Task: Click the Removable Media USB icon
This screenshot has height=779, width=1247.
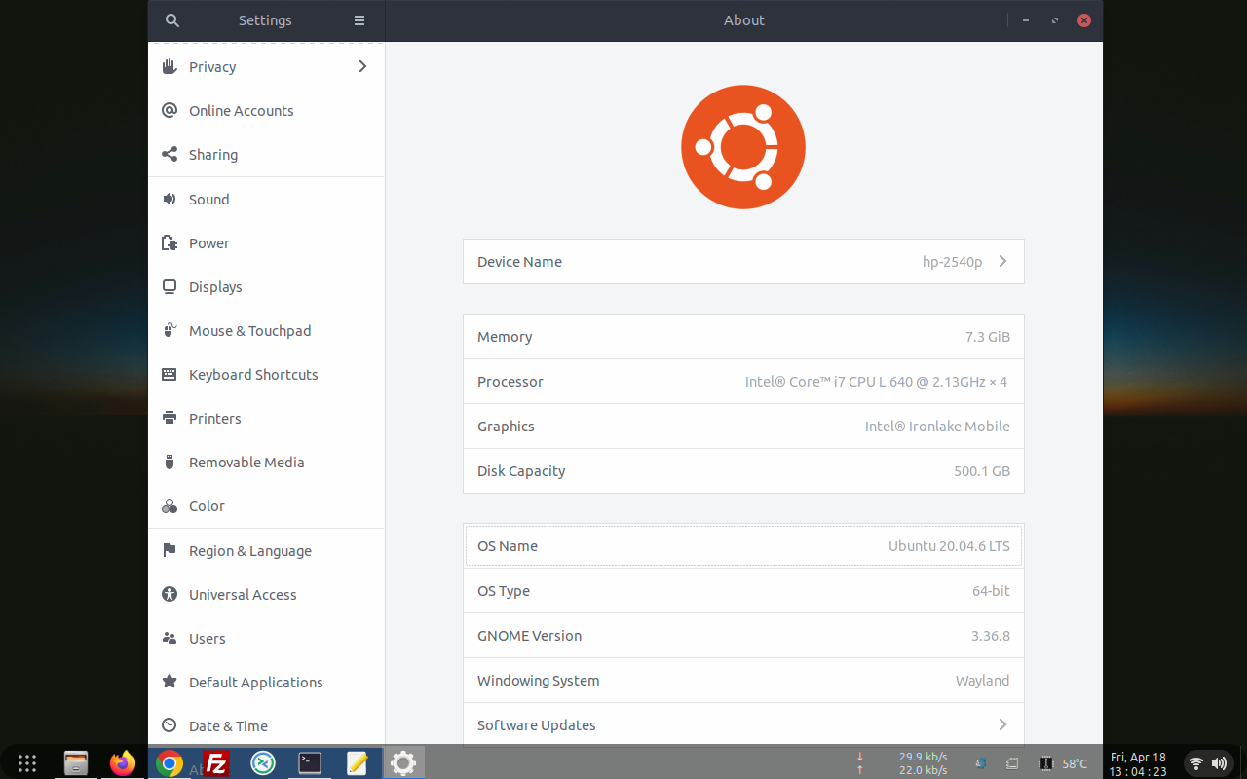Action: tap(170, 462)
